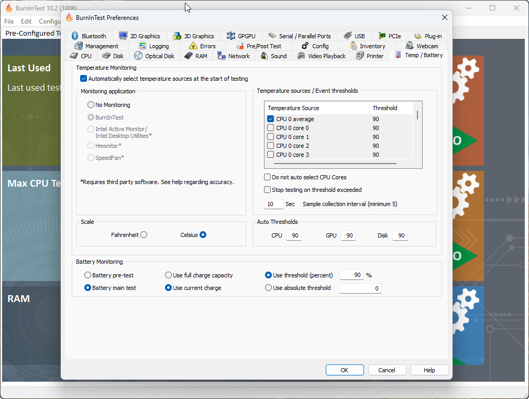Screen dimensions: 529x399
Task: Enable Stop testing on threshold exceeded
Action: (267, 190)
